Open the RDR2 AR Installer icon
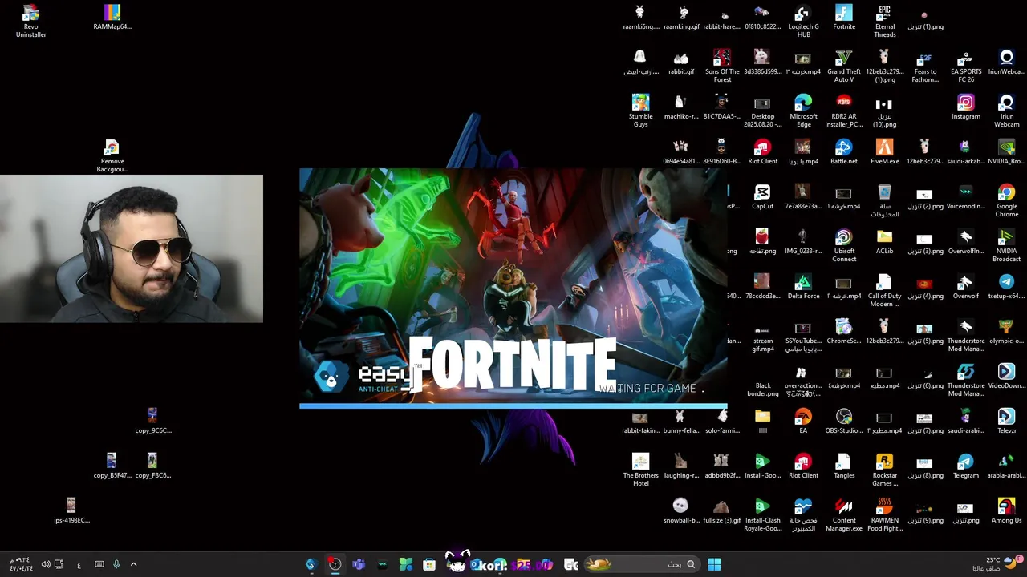Viewport: 1027px width, 577px height. (844, 111)
